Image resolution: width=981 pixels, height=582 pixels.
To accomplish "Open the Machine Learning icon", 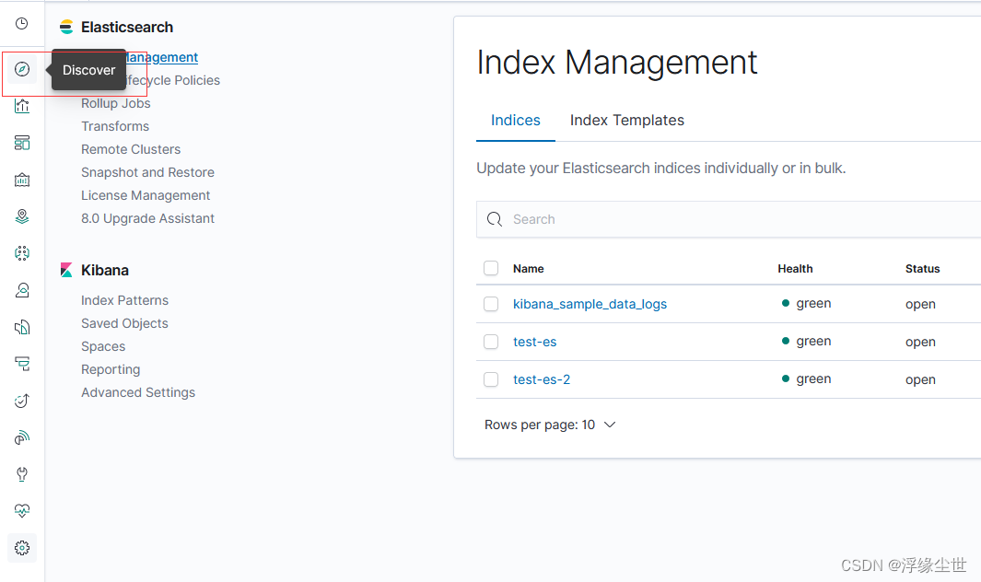I will point(22,253).
